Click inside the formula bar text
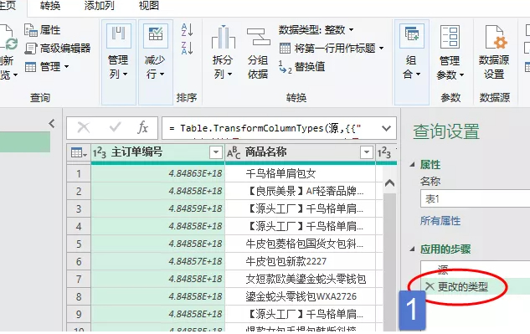 point(265,128)
